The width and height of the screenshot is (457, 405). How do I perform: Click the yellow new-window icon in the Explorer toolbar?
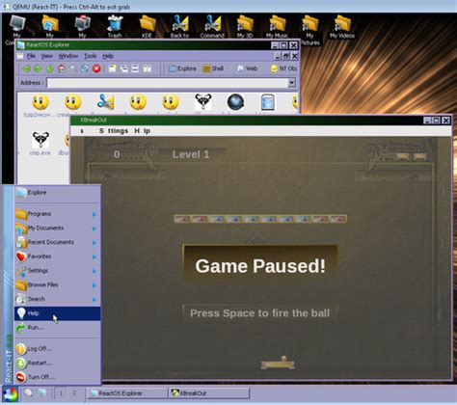[x=112, y=68]
